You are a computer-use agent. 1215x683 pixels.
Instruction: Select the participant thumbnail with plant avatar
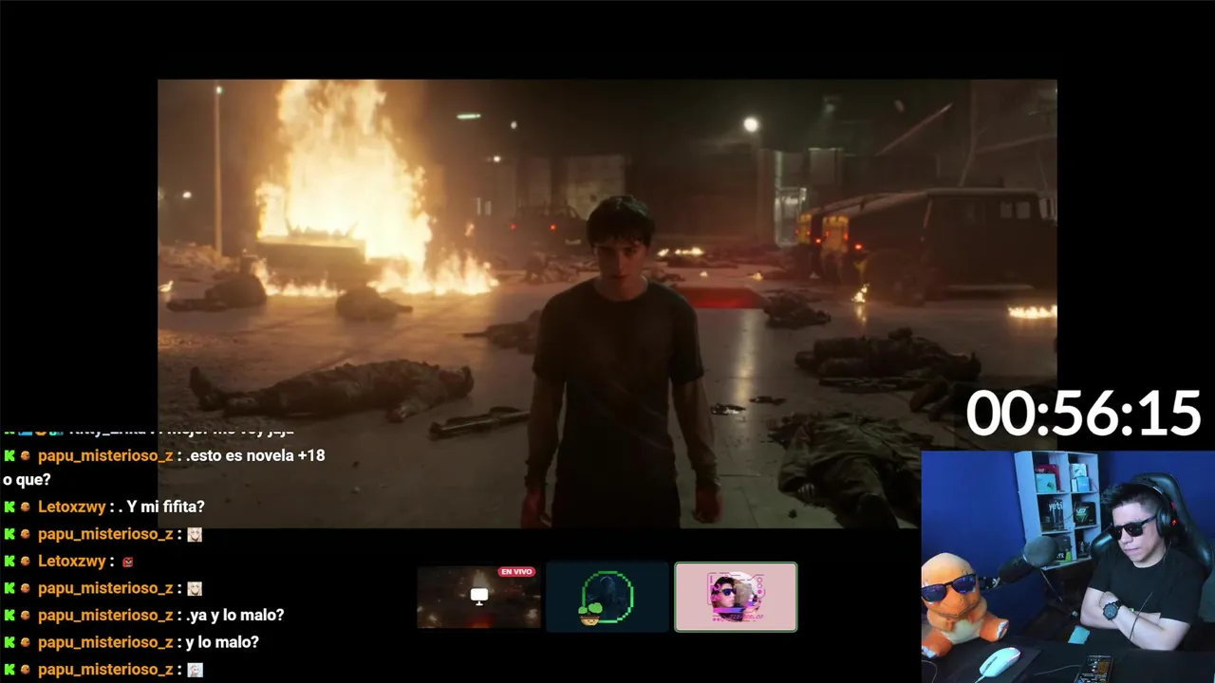click(607, 597)
